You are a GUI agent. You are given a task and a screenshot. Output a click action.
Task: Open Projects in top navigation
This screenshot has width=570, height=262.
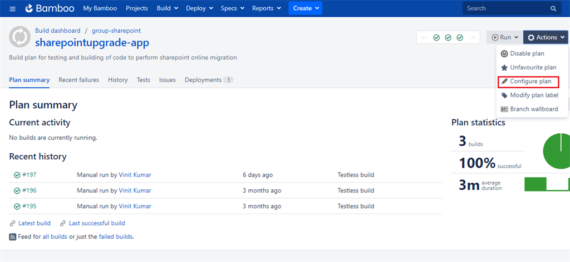pos(137,8)
